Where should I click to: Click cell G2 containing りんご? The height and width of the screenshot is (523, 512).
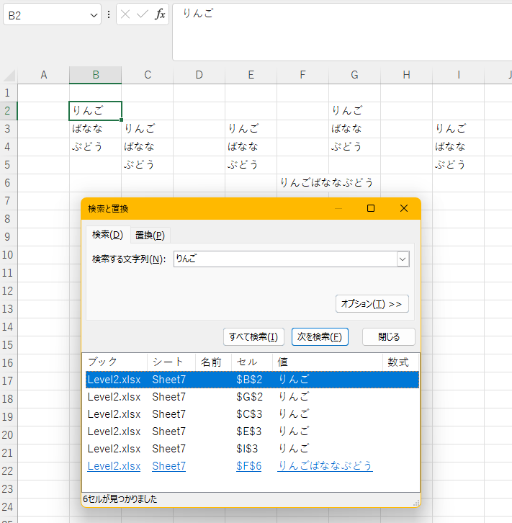click(355, 111)
